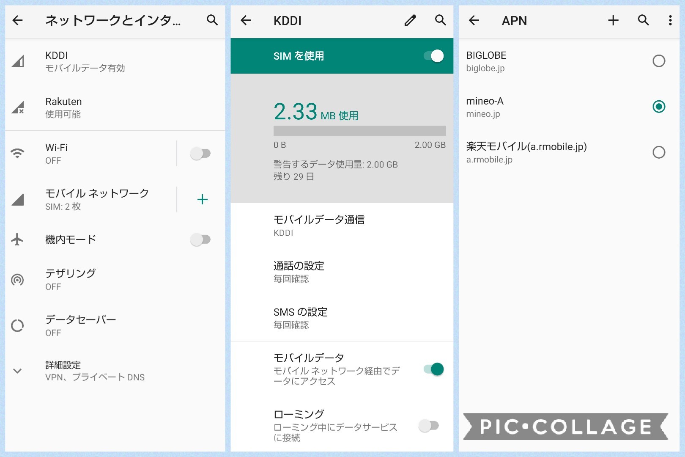The image size is (685, 457).
Task: Expand 詳細設定 with the chevron
Action: [x=17, y=371]
